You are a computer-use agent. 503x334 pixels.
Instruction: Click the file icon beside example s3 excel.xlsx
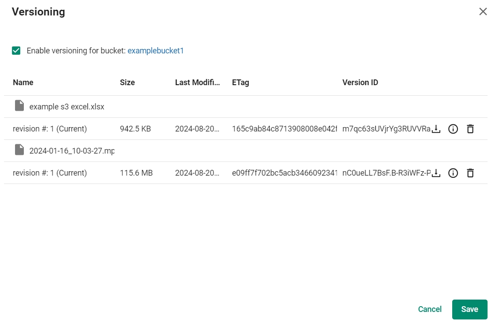[19, 106]
